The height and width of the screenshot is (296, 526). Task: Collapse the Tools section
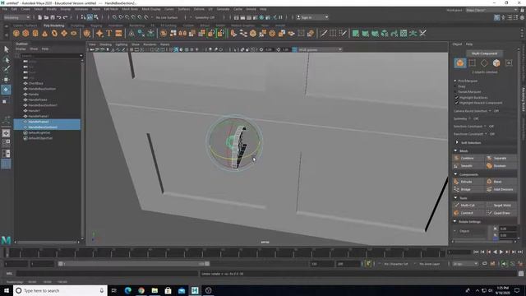455,198
